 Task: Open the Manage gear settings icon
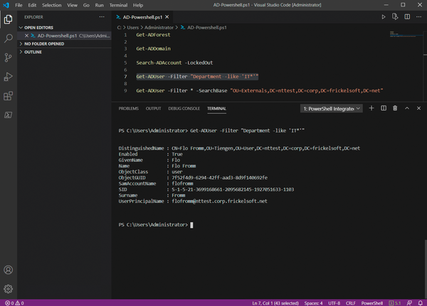point(8,289)
